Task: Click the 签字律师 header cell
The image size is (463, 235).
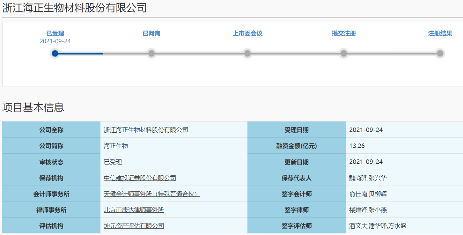Action: tap(297, 210)
